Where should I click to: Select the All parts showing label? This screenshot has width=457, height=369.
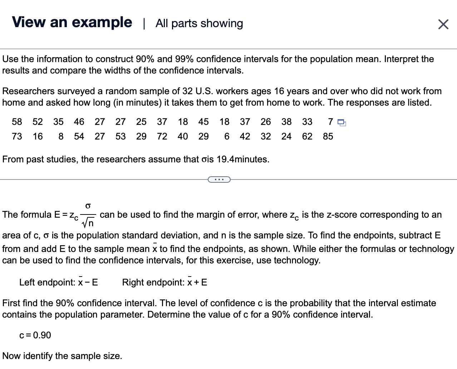[199, 23]
